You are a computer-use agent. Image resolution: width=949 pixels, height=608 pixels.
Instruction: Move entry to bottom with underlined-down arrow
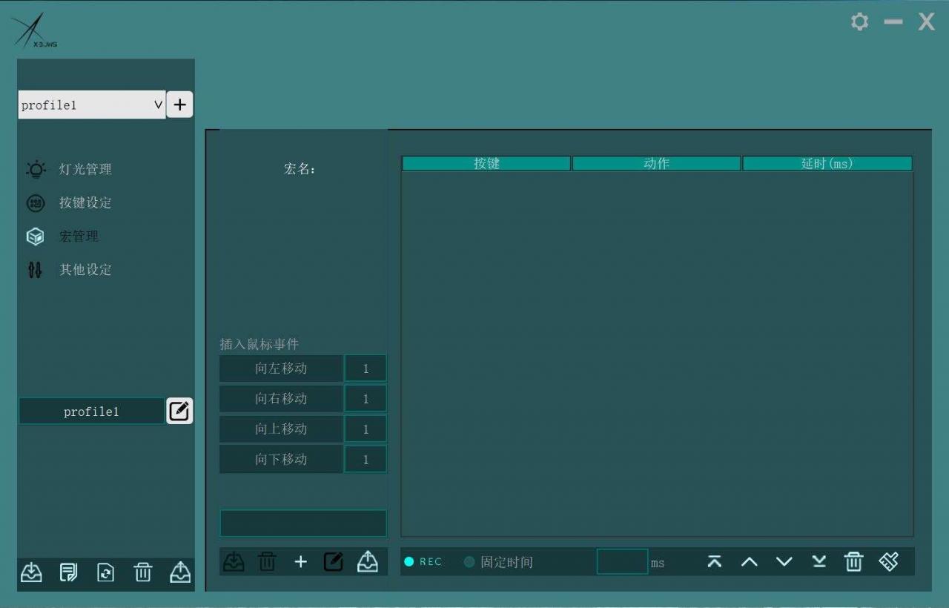coord(819,562)
